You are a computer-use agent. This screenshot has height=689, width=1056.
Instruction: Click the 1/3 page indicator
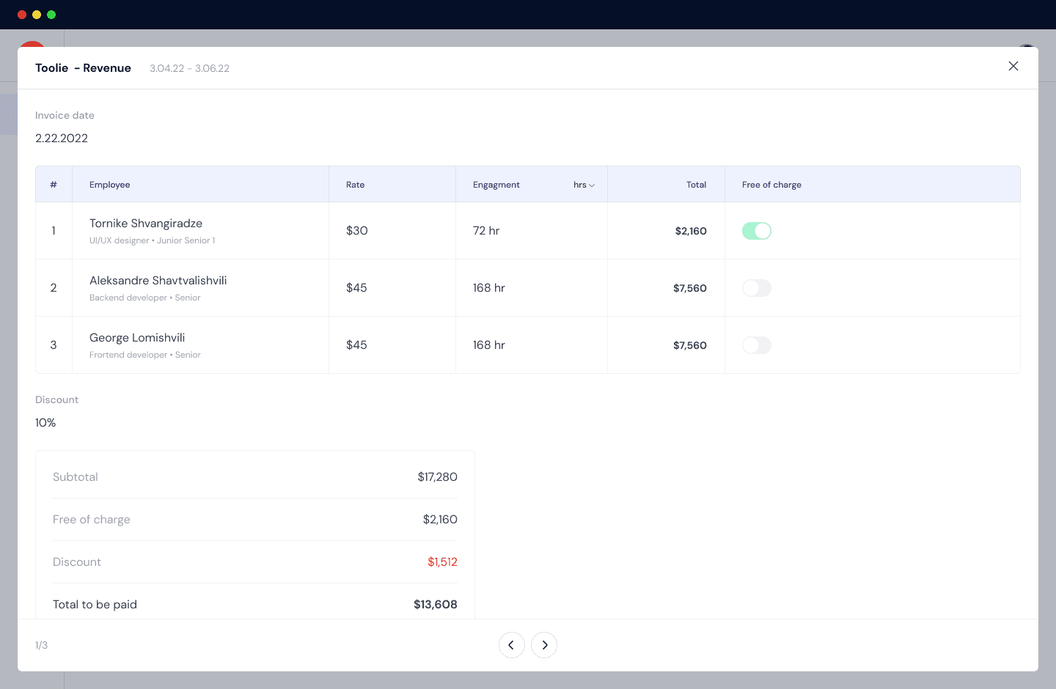(41, 645)
